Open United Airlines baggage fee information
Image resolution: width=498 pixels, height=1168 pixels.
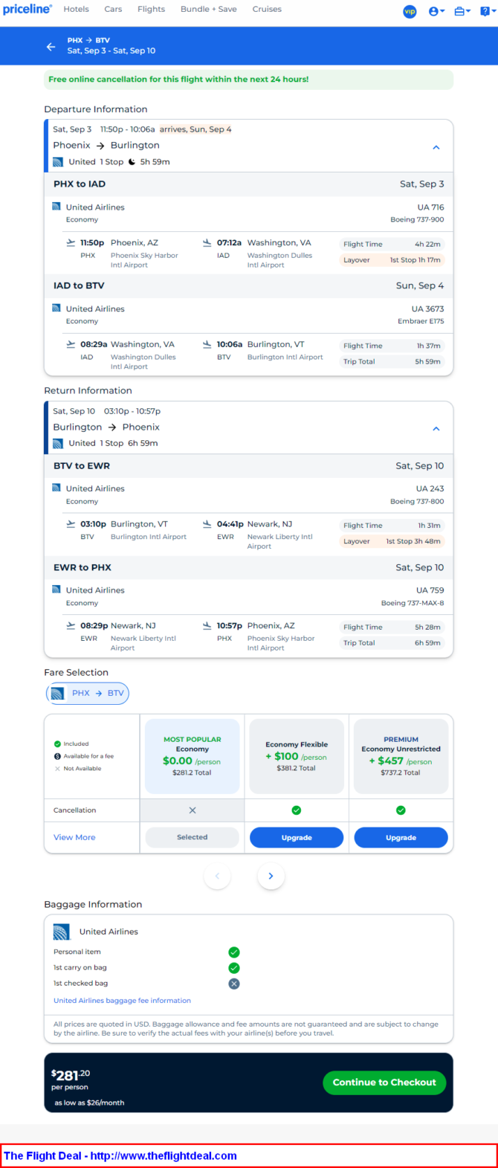coord(122,1001)
